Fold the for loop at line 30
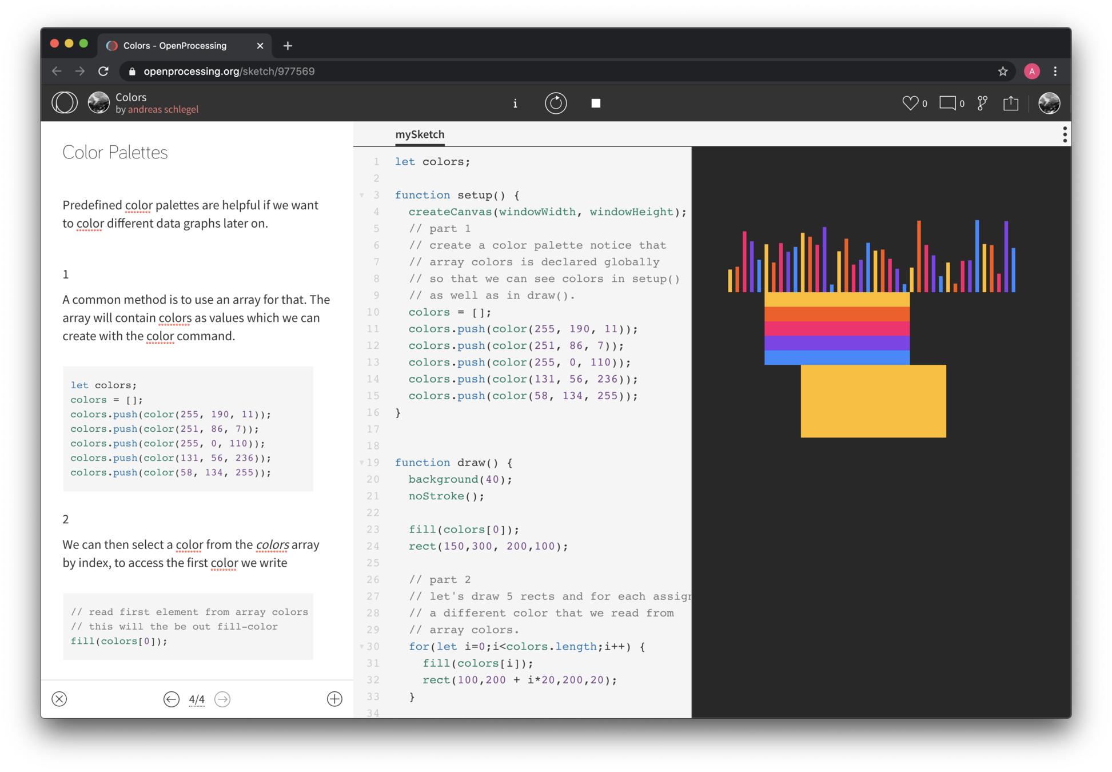Image resolution: width=1112 pixels, height=772 pixels. (362, 646)
